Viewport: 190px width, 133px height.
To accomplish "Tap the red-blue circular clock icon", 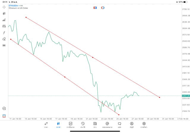I will [x=103, y=7].
